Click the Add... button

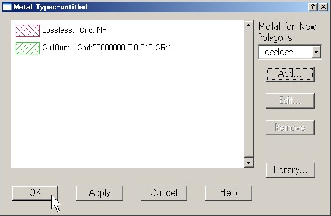[290, 74]
